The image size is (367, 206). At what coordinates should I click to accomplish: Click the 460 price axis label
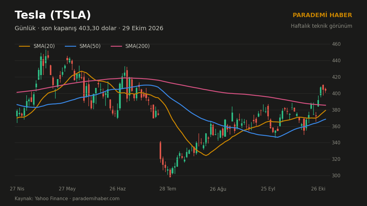pos(336,44)
